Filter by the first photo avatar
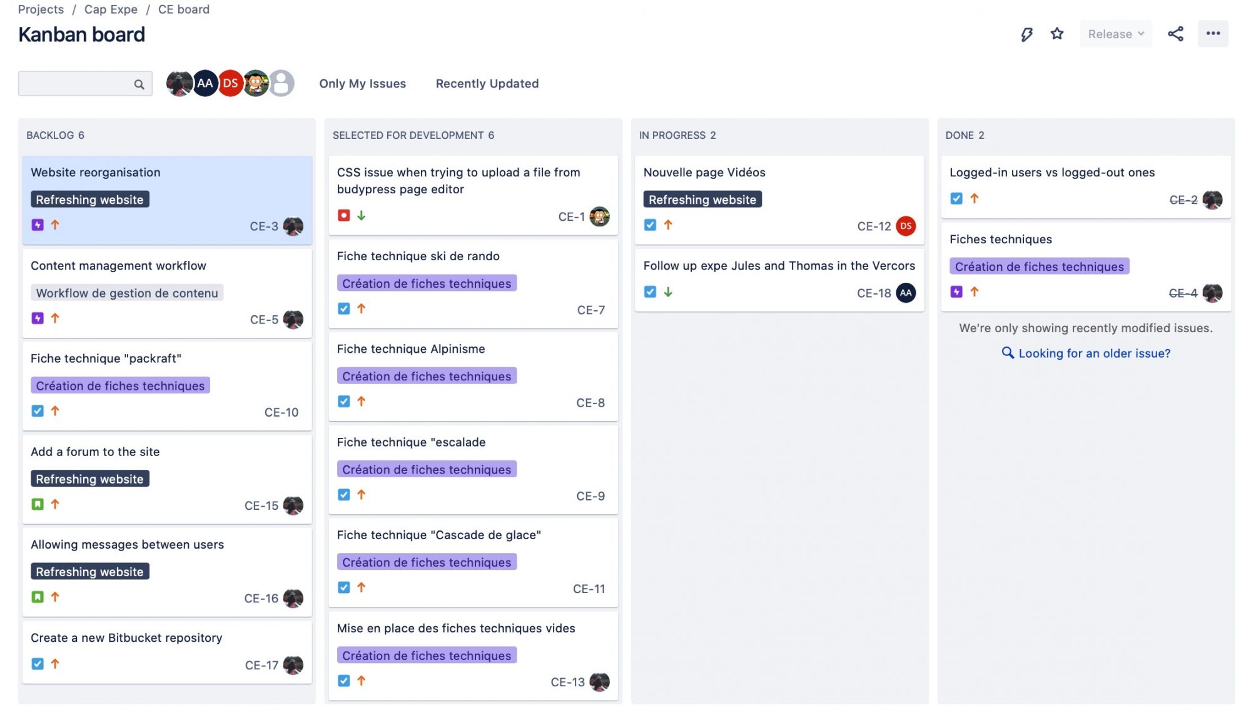Screen dimensions: 1251x715 pos(179,83)
